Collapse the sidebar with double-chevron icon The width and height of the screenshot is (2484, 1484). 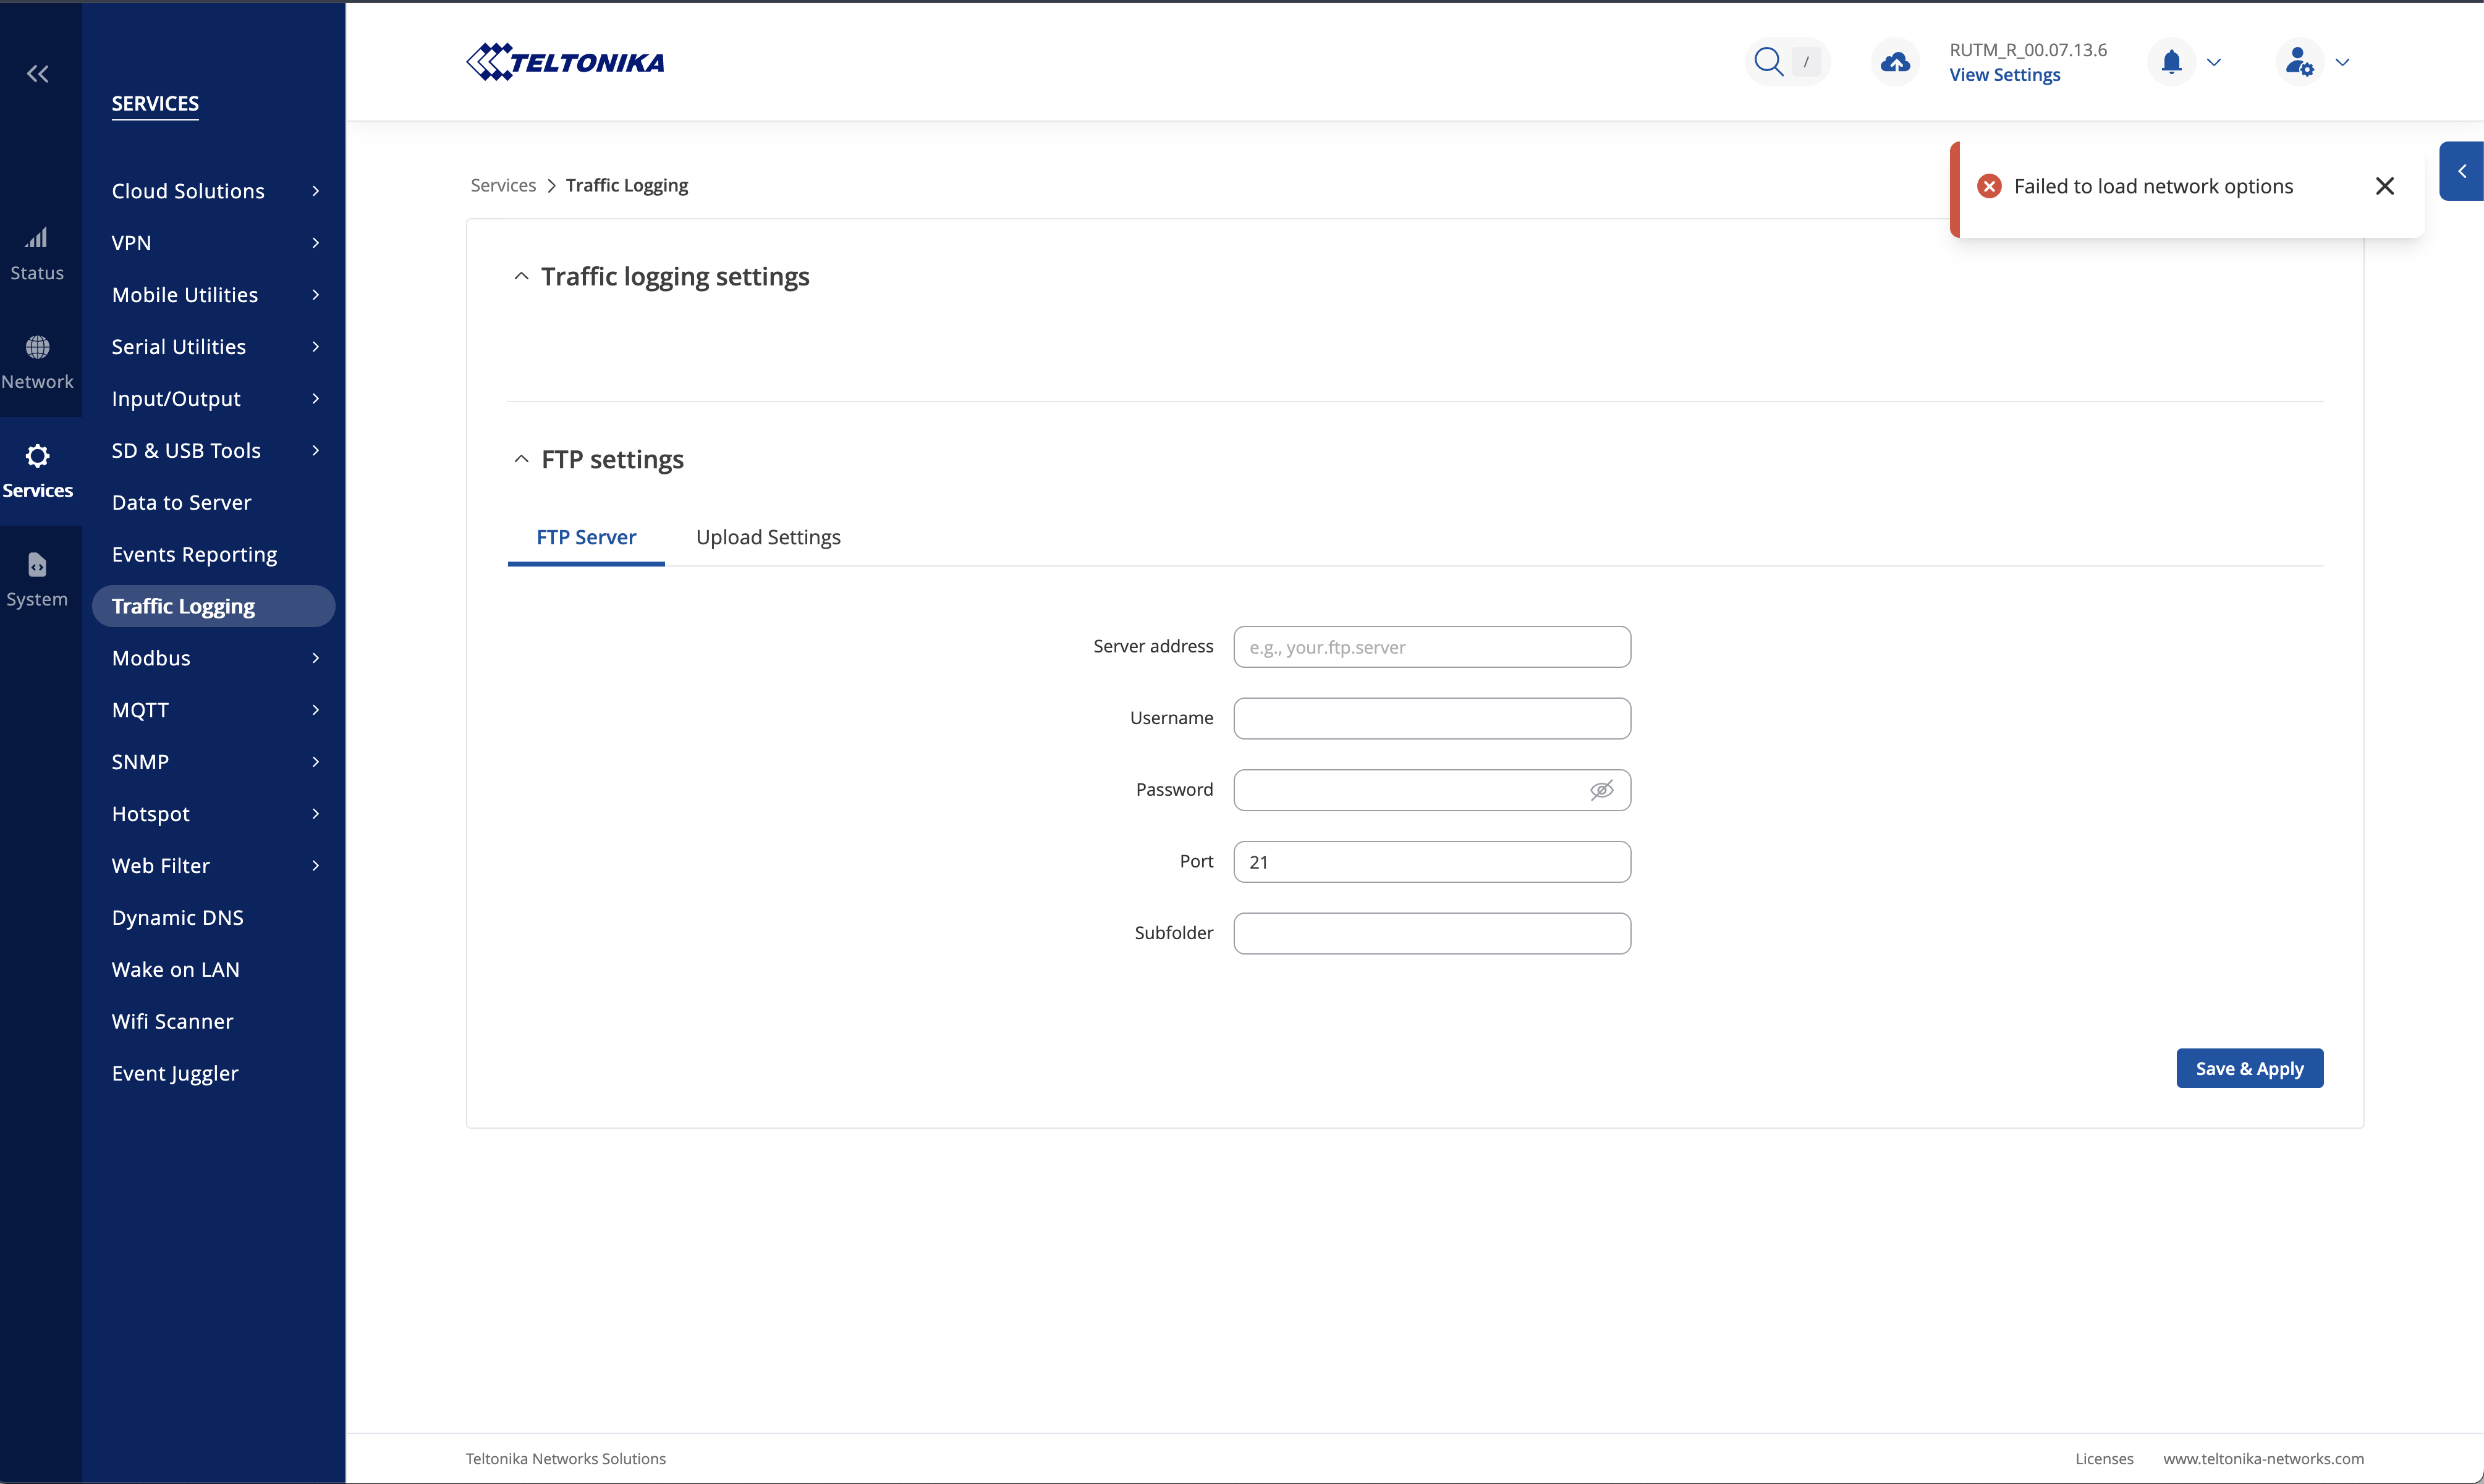point(37,73)
